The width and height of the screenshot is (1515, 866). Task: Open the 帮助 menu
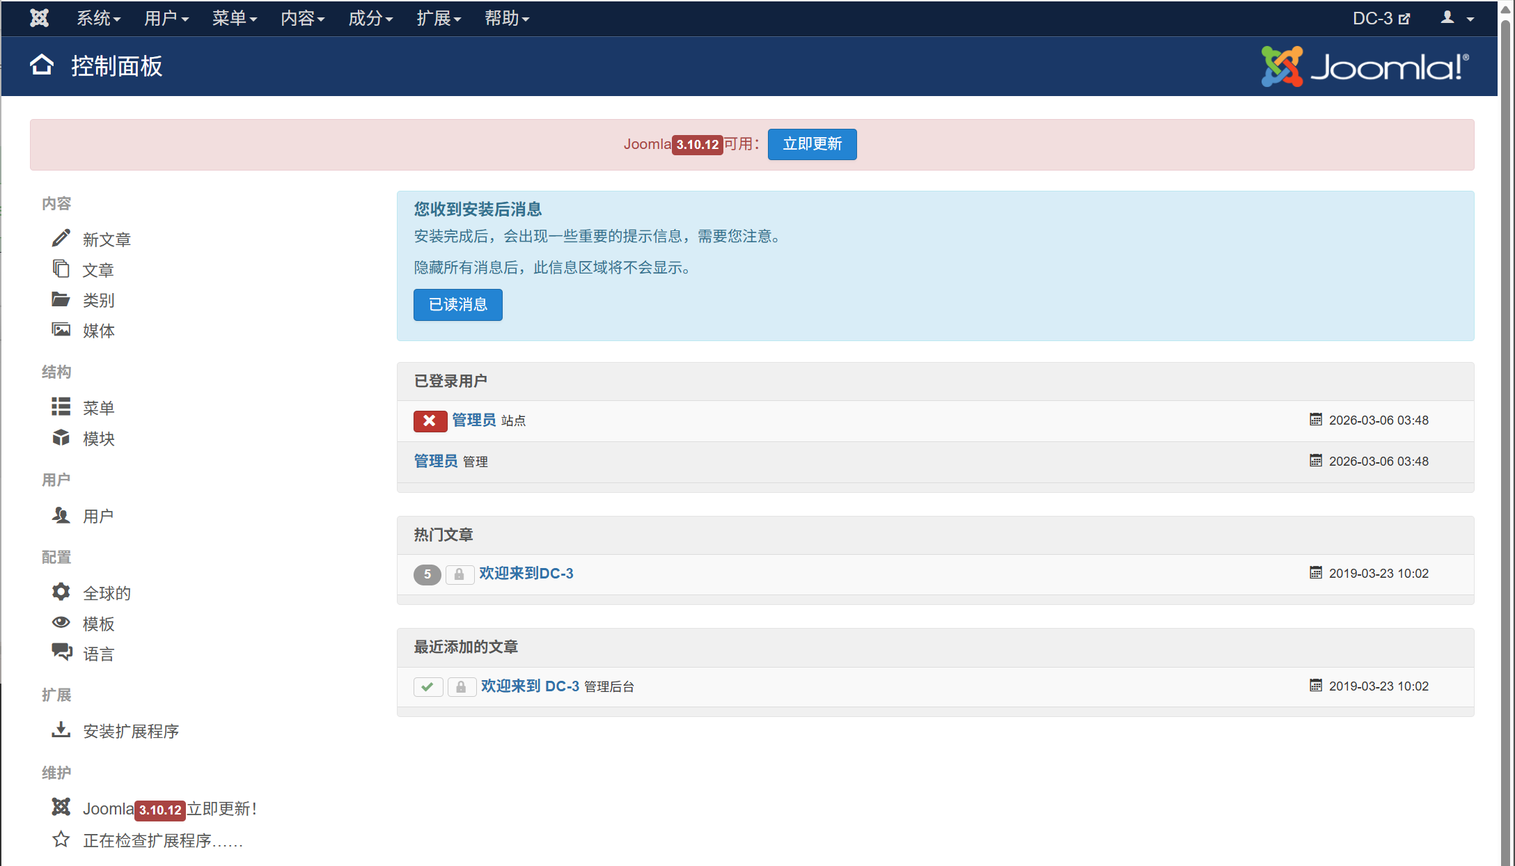coord(506,18)
